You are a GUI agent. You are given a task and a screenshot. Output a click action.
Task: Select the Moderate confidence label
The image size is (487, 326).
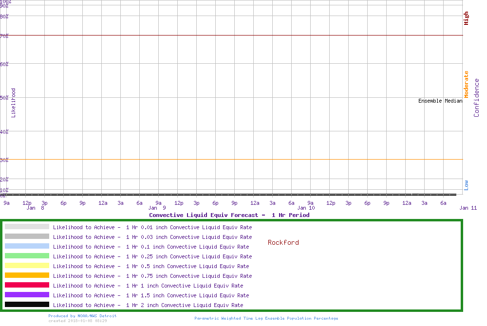(x=466, y=85)
